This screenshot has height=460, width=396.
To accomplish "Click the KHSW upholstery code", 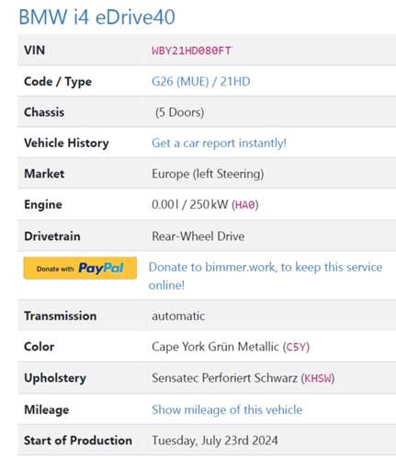I will point(318,378).
